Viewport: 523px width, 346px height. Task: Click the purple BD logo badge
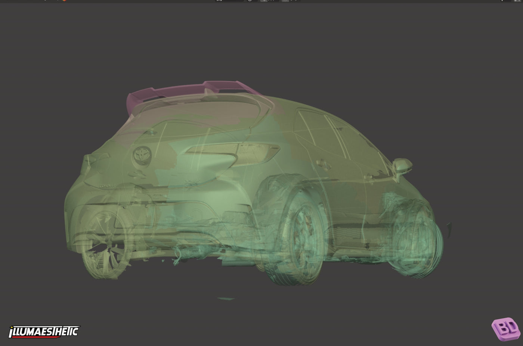click(x=507, y=330)
